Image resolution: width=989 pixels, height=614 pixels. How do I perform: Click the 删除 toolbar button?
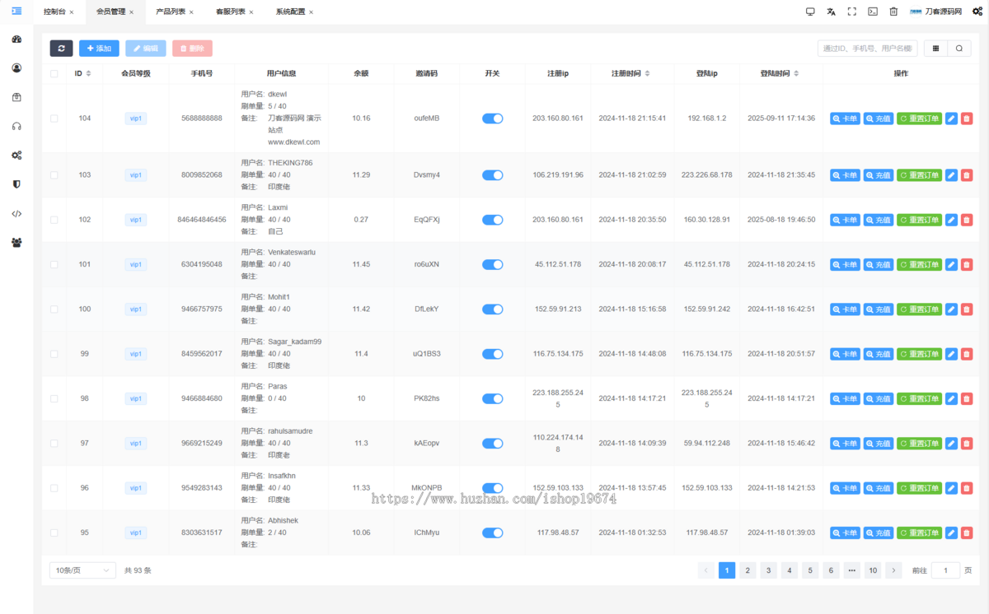coord(192,49)
